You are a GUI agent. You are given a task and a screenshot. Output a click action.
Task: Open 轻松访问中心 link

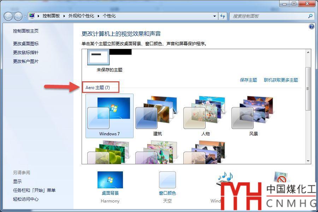26,199
